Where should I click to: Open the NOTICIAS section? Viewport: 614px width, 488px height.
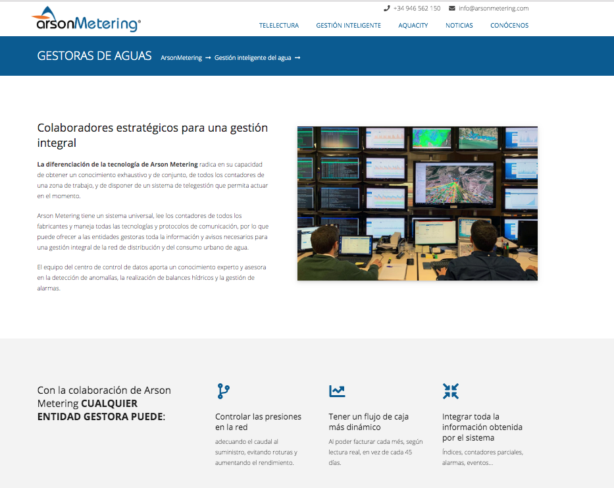click(x=459, y=26)
